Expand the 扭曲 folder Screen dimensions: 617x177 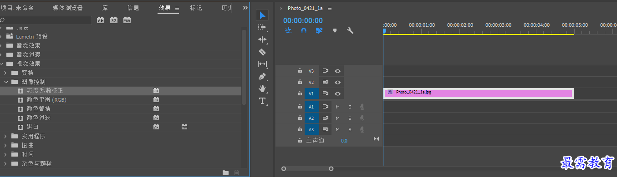pyautogui.click(x=5, y=145)
